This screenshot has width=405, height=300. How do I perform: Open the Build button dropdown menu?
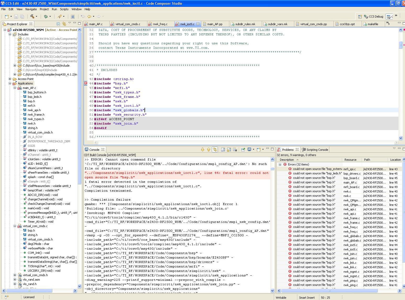[x=37, y=16]
